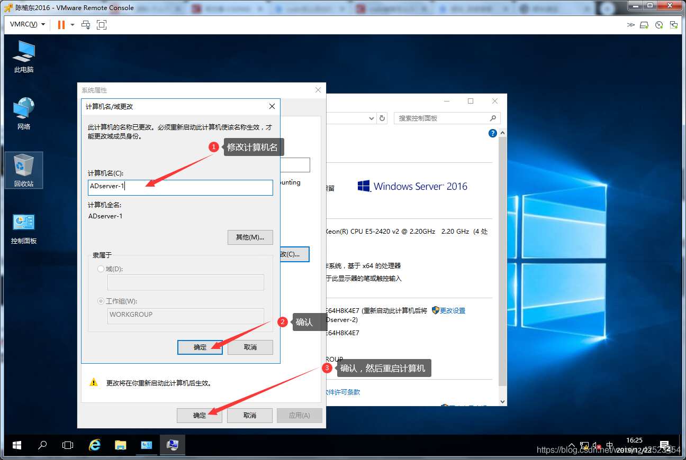Click the VMRC fullscreen icon in the toolbar
This screenshot has width=686, height=460.
click(x=102, y=25)
